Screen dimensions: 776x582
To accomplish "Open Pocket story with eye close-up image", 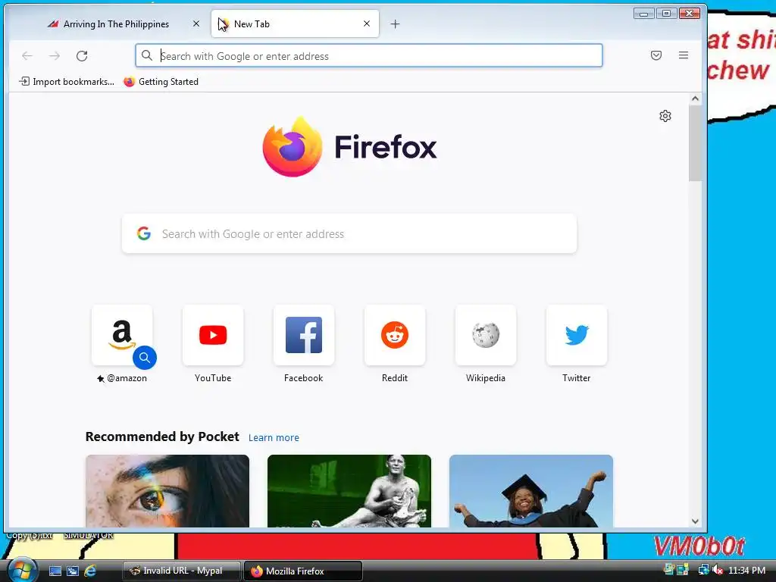I will click(167, 491).
